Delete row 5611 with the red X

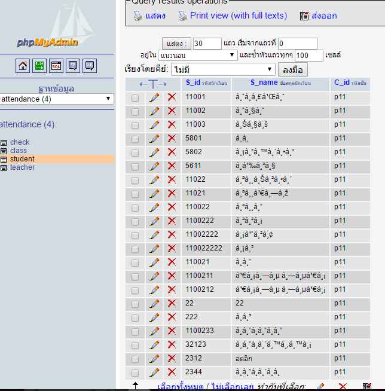(172, 166)
